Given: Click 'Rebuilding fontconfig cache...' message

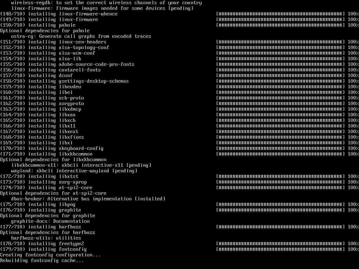Looking at the screenshot, I should pos(42,261).
